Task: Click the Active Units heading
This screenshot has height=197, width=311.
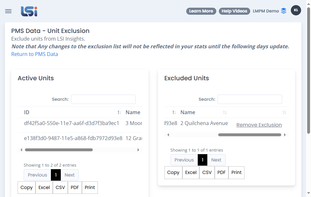Action: (x=36, y=78)
